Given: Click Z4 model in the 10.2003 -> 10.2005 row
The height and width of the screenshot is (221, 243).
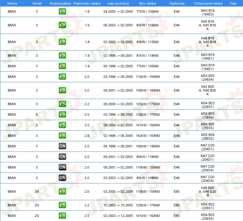Looking at the screenshot, I should [37, 205].
